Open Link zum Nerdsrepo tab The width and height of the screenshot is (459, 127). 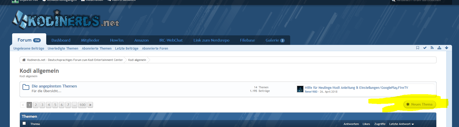tap(211, 40)
